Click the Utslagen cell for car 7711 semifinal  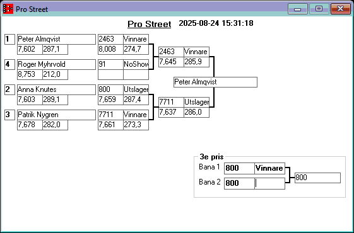tap(196, 102)
